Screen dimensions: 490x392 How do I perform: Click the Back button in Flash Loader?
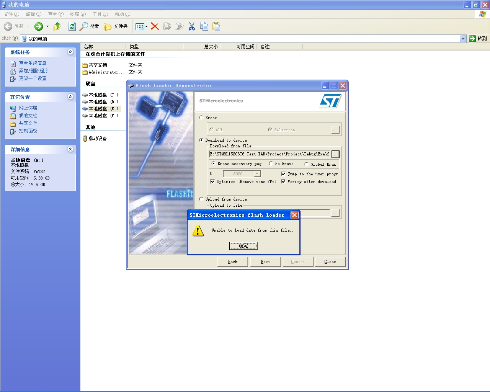pyautogui.click(x=233, y=261)
